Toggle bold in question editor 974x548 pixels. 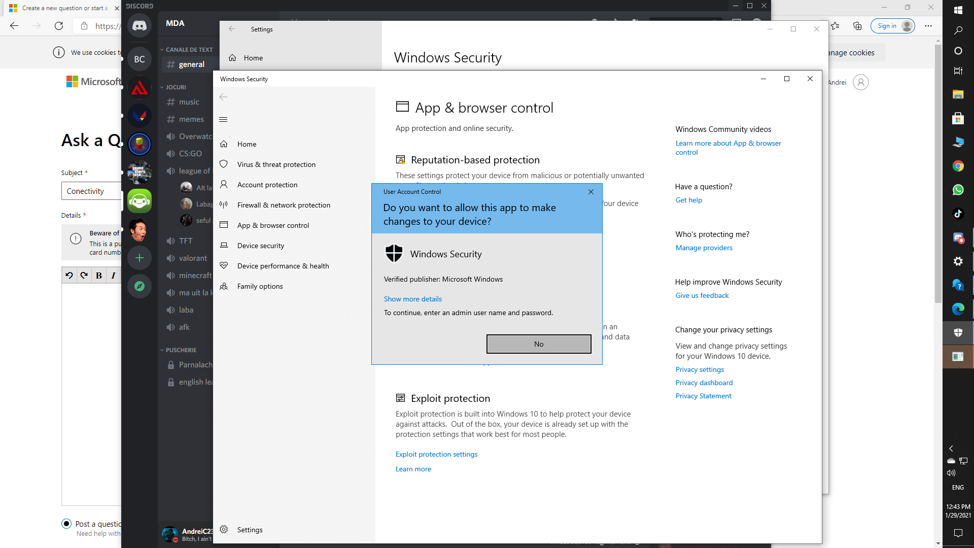[99, 276]
